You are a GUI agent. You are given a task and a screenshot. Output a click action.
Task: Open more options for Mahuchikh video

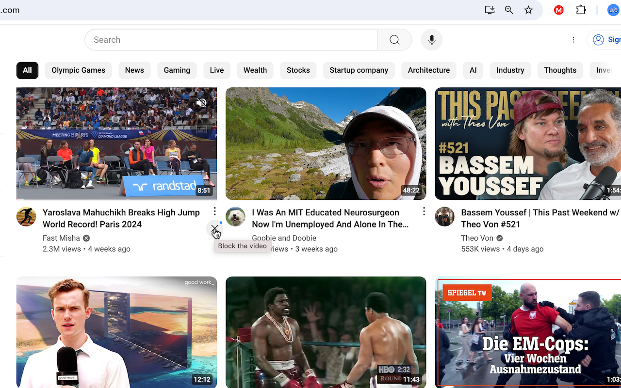point(214,211)
